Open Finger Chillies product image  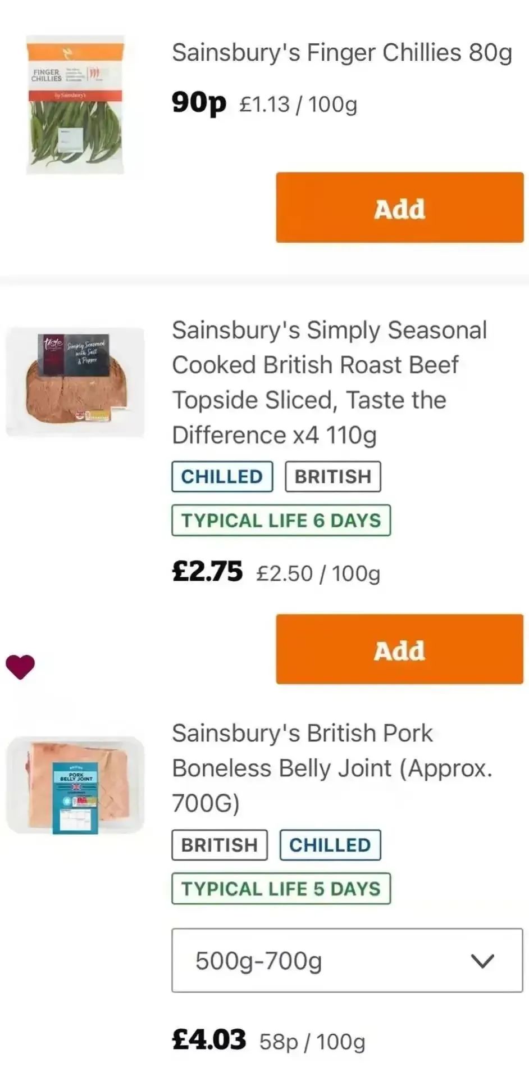point(75,105)
